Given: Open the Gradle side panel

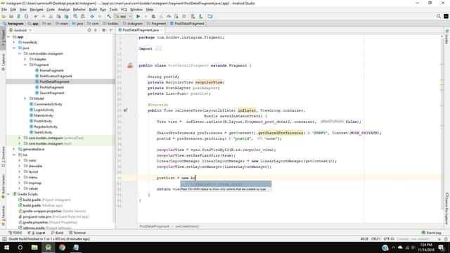Looking at the screenshot, I should pos(447,37).
